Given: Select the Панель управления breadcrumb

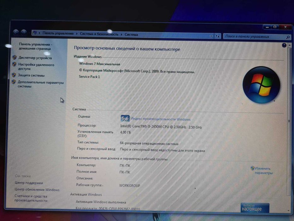Looking at the screenshot, I should click(x=58, y=33).
